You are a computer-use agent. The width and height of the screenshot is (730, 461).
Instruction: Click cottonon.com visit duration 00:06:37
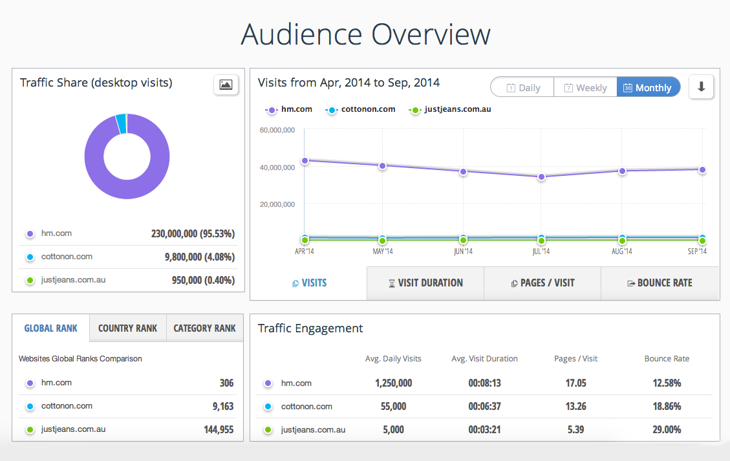(485, 407)
